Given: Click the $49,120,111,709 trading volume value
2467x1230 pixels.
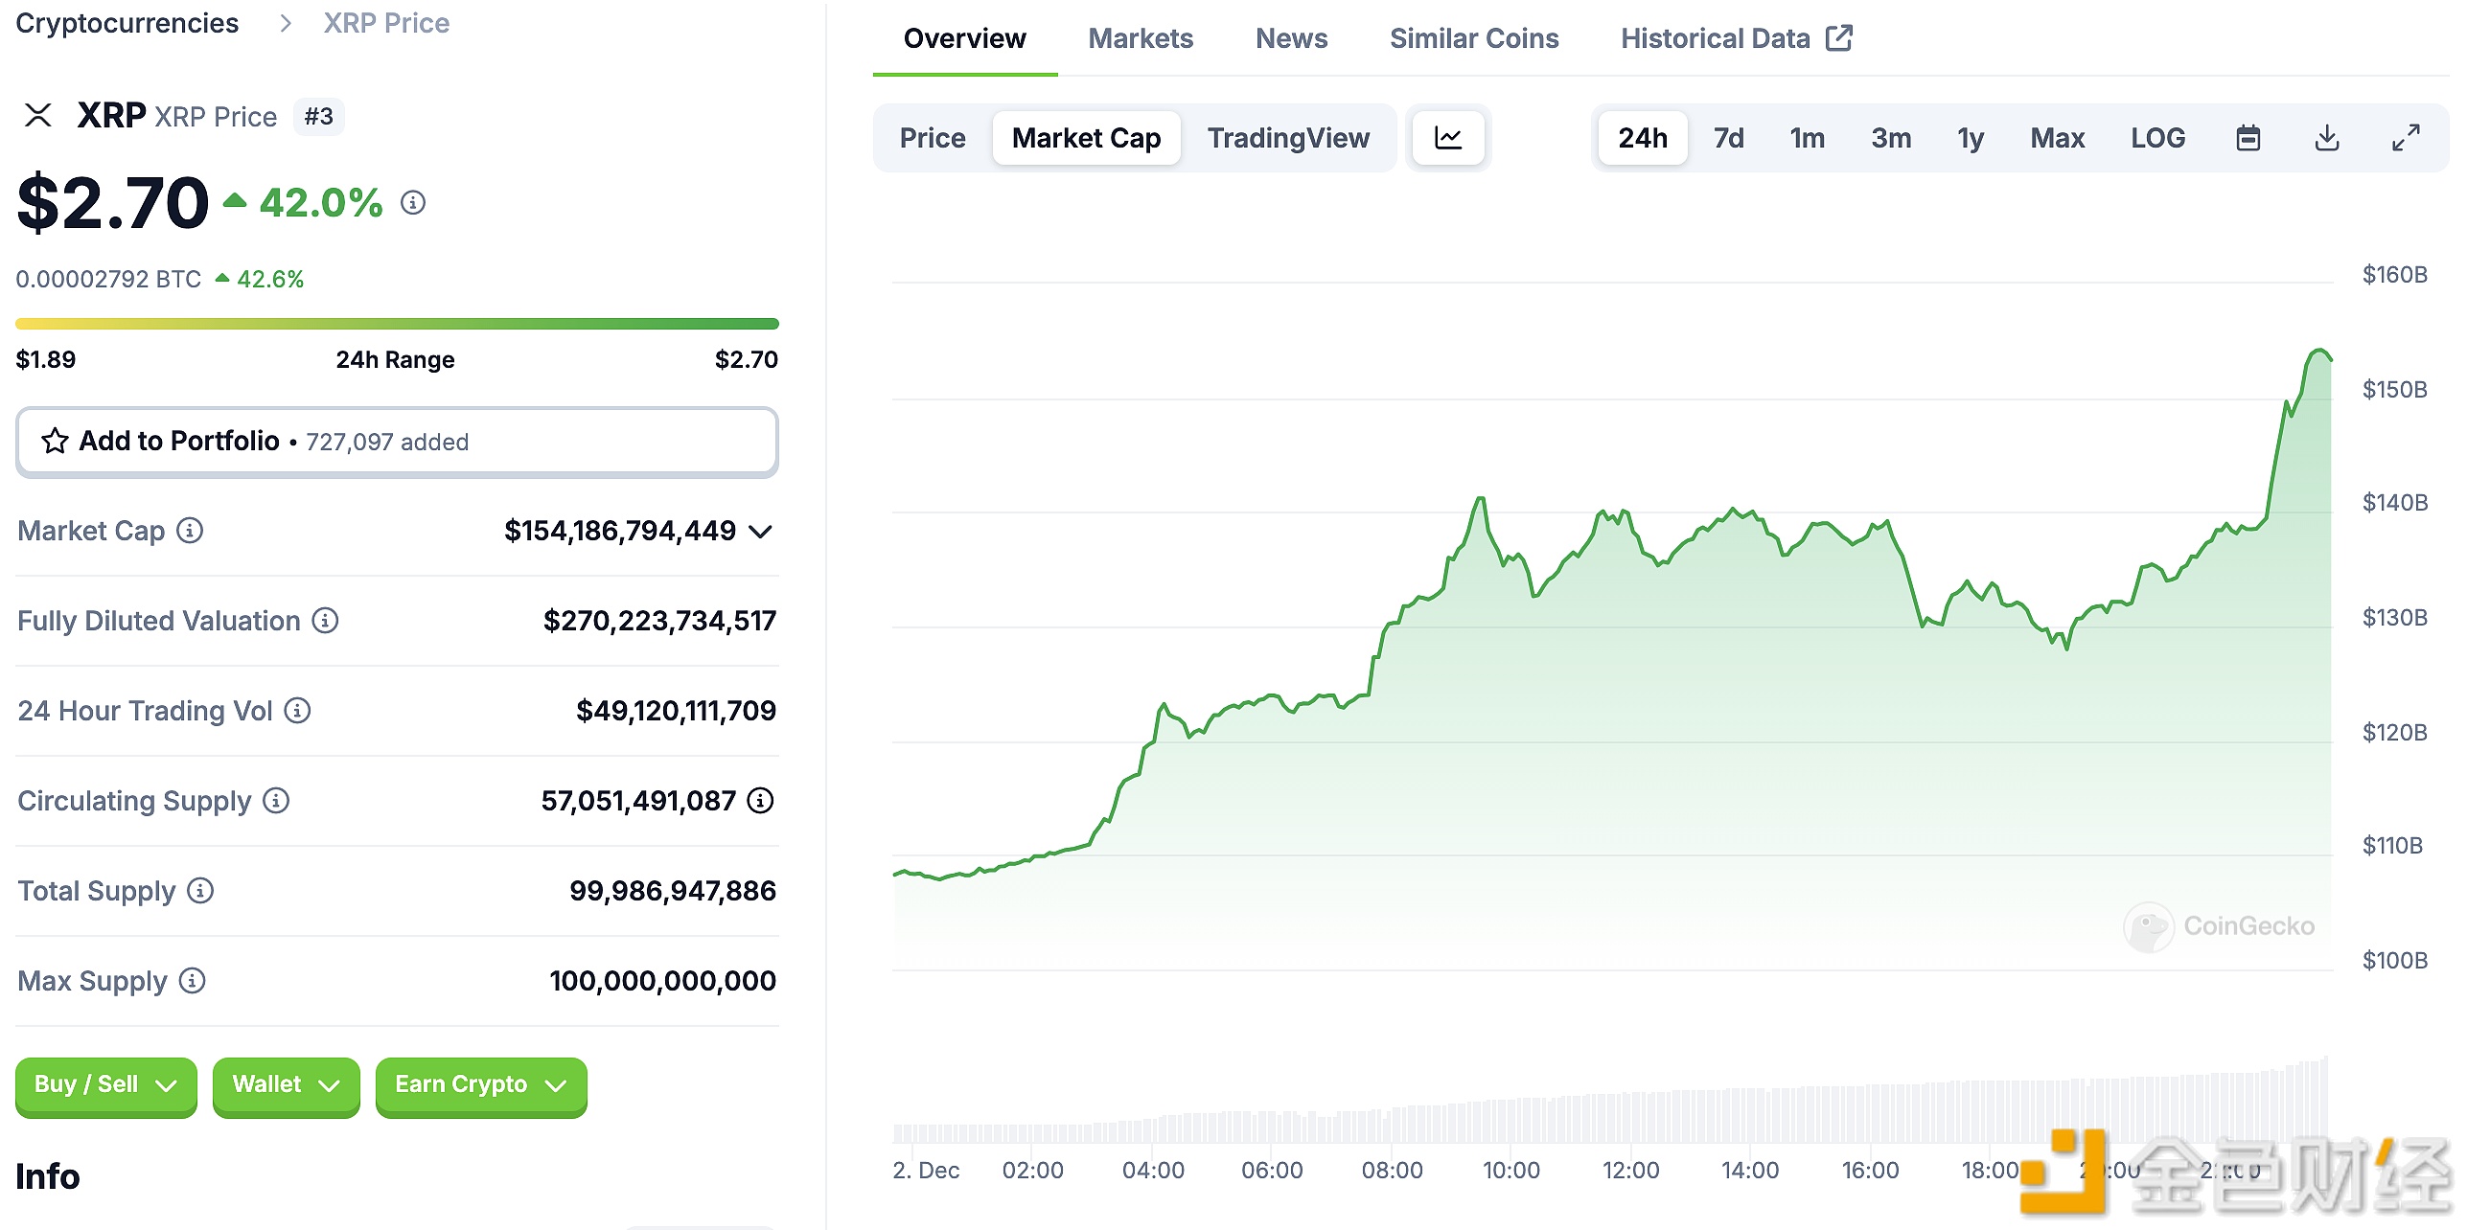Looking at the screenshot, I should 676,711.
